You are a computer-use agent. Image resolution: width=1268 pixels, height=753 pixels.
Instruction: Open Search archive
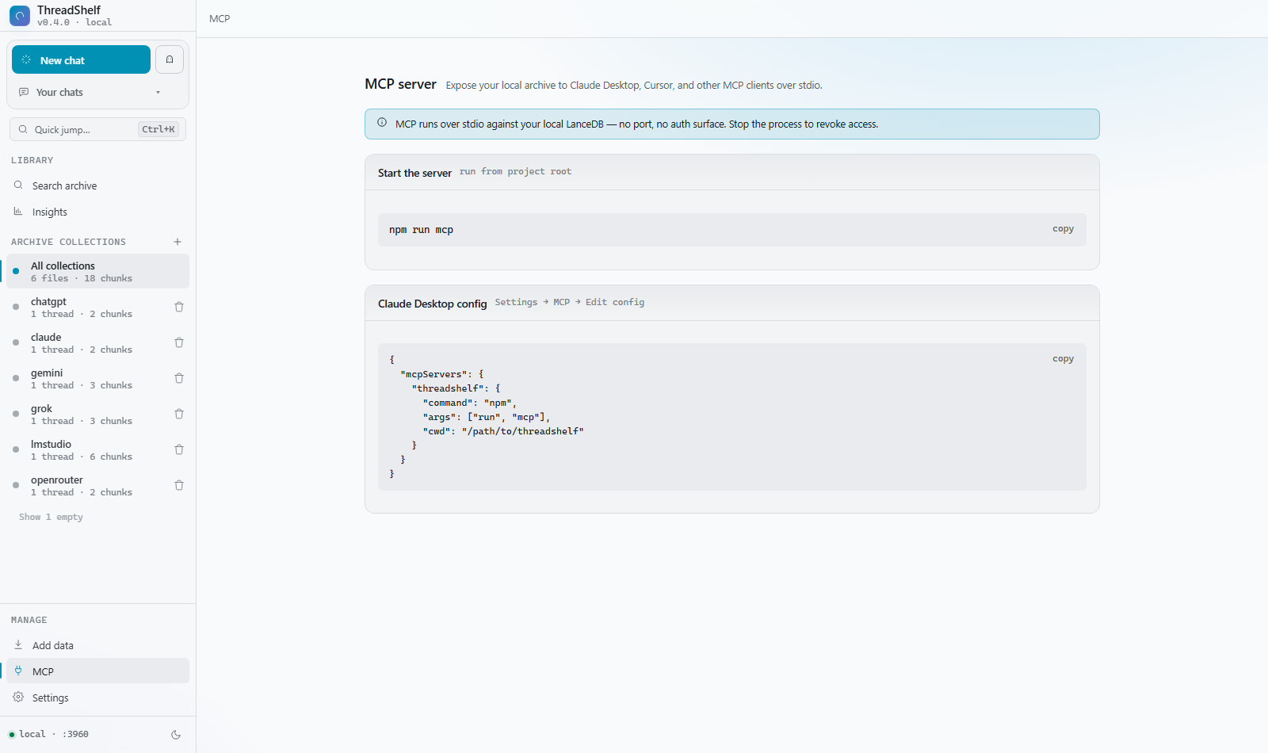97,185
